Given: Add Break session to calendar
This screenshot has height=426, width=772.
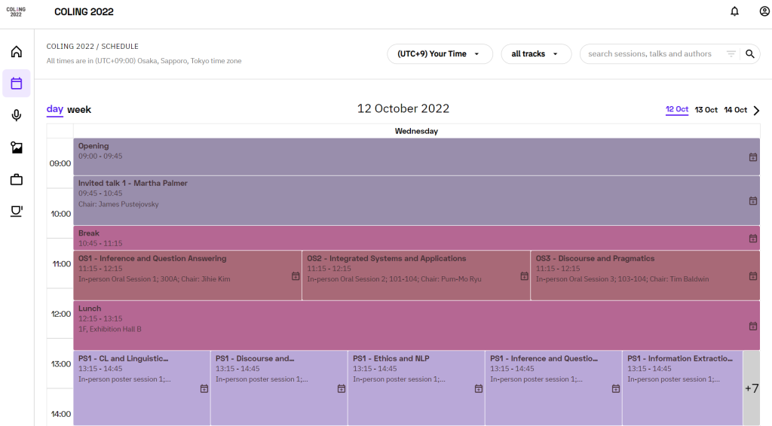Looking at the screenshot, I should [753, 239].
